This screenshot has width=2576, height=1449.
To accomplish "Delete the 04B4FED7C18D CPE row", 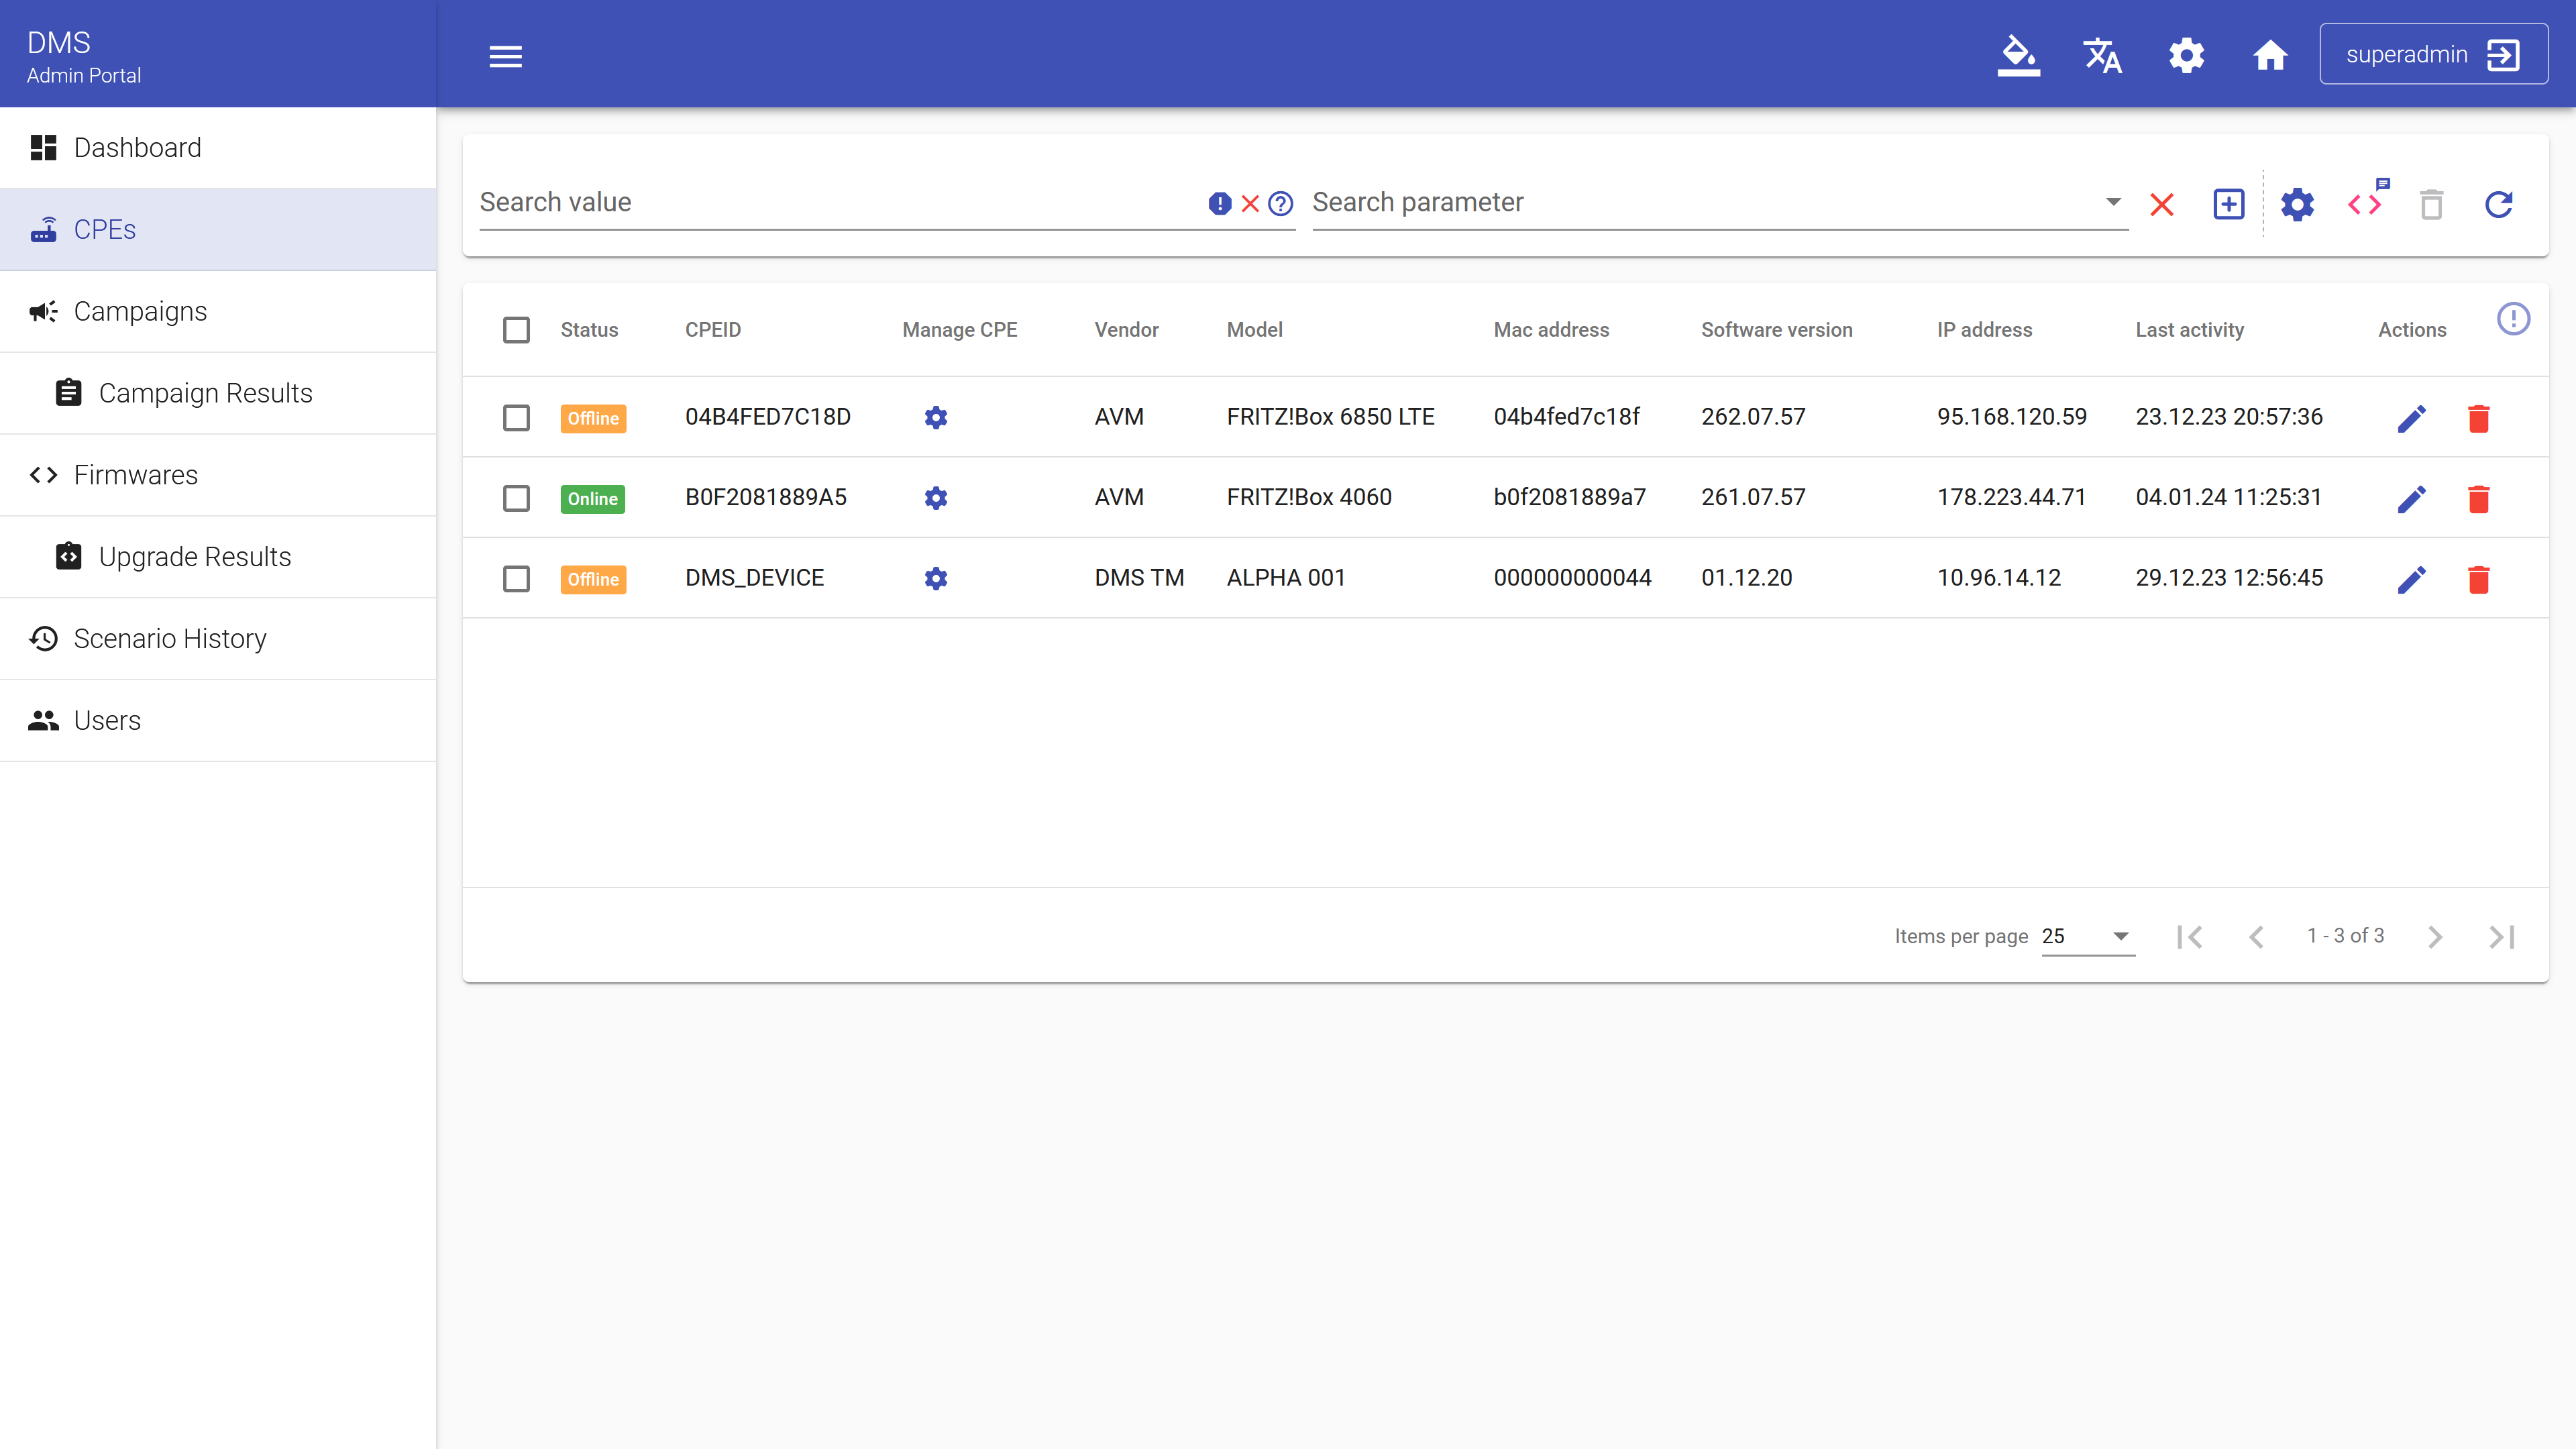I will coord(2478,418).
